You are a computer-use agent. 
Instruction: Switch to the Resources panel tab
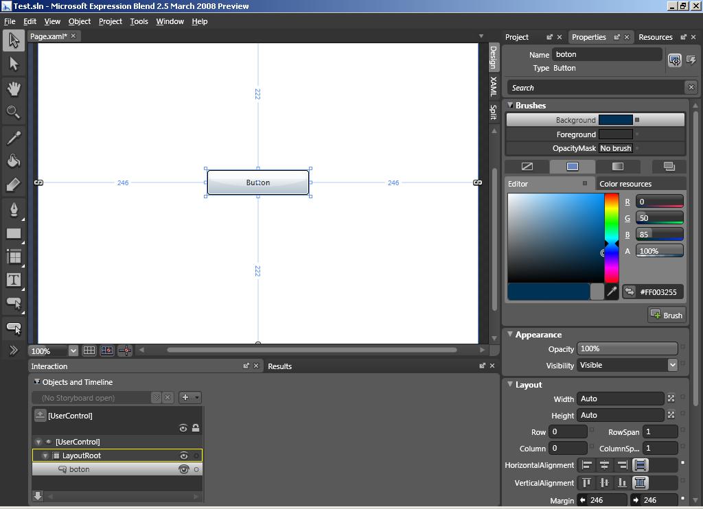656,37
